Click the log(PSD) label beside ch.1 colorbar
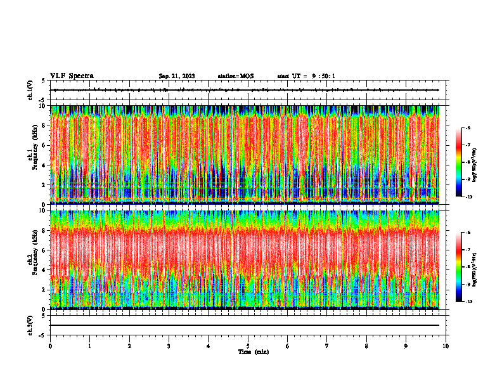 (475, 165)
